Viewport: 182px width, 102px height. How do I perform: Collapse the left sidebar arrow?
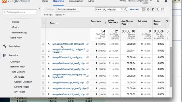tap(39, 8)
